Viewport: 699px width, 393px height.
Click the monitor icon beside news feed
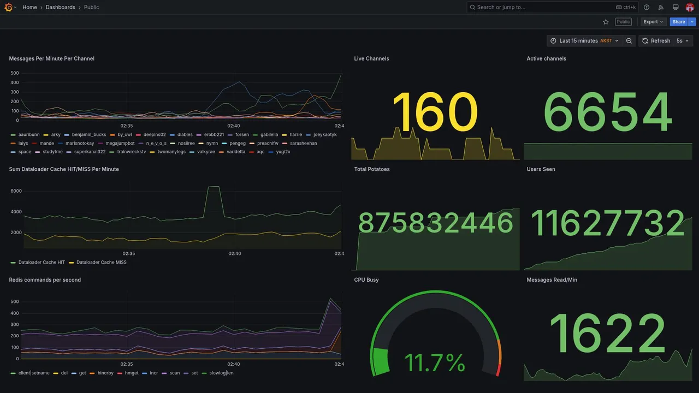(676, 7)
